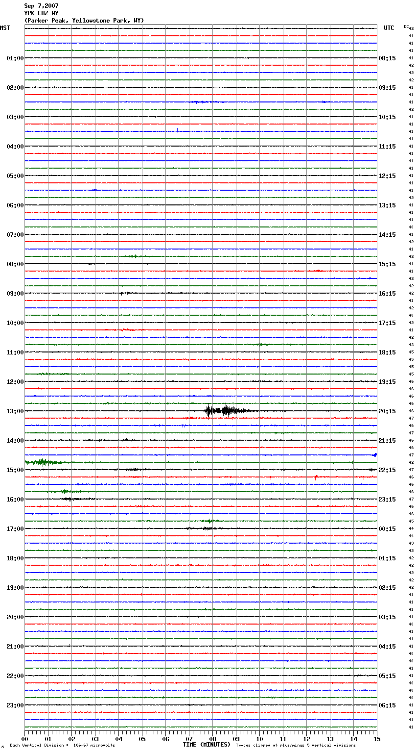This screenshot has width=416, height=752.
Task: Click the 04:15 UTC label
Action: [x=387, y=647]
